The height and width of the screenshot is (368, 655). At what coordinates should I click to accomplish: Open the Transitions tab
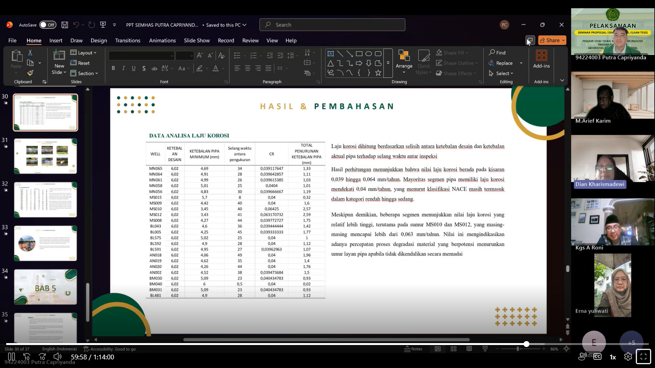128,41
